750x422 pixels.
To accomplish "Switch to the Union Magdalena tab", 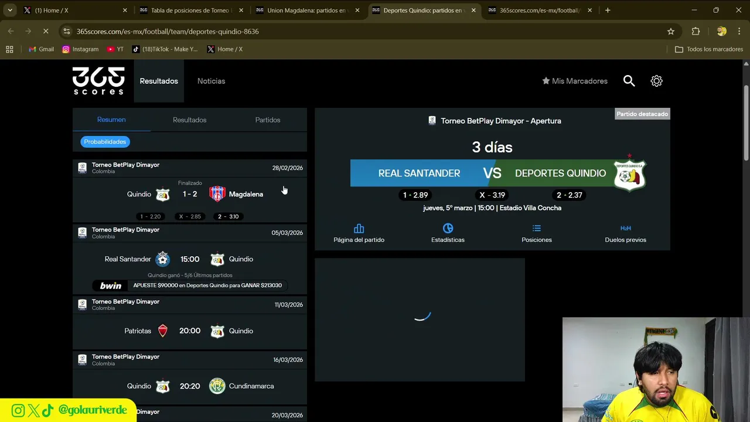I will [x=307, y=10].
